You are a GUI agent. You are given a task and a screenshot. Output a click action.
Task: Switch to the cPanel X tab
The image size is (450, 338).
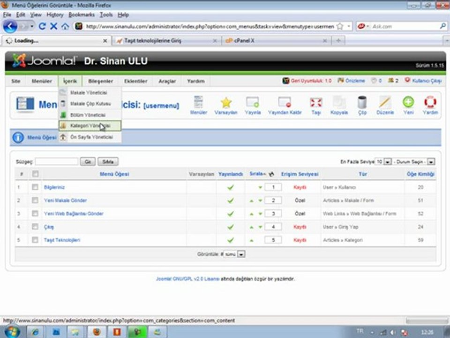(277, 41)
